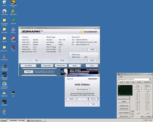This screenshot has width=153, height=122.
Task: Switch to ATITool taskbar item
Action: pyautogui.click(x=36, y=120)
